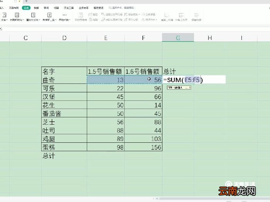Viewport: 270px width, 202px height.
Task: Select column C header
Action: 25,38
